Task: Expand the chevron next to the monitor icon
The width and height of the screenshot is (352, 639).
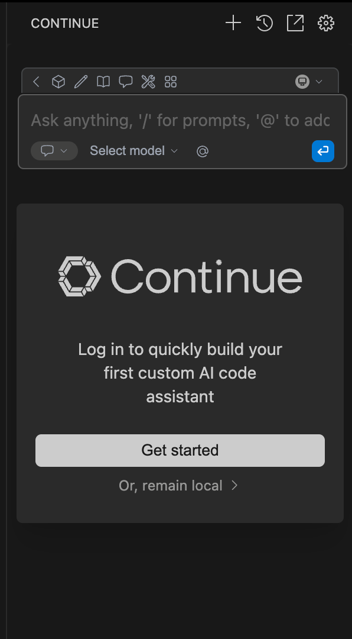Action: (x=317, y=82)
